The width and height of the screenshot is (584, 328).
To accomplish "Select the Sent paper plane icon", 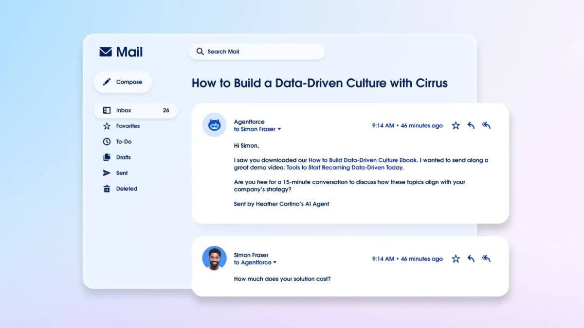I will [107, 173].
